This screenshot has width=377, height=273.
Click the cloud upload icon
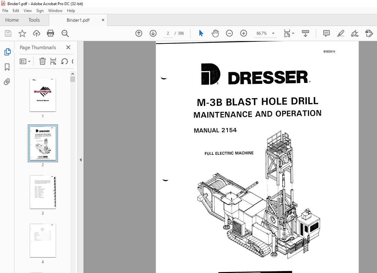(37, 33)
